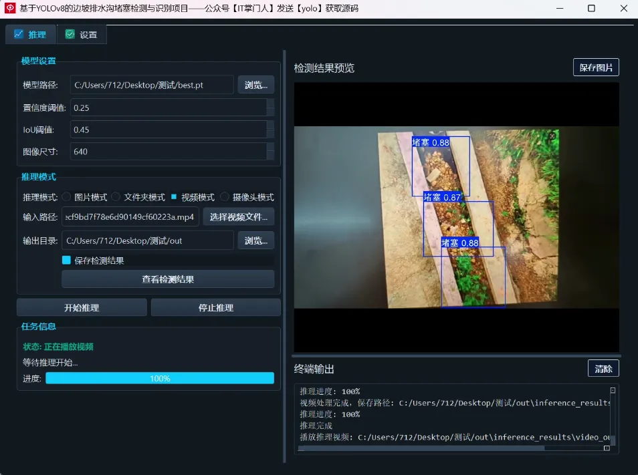Image resolution: width=638 pixels, height=475 pixels.
Task: Click the 播放推理视频 terminal line
Action: click(x=455, y=437)
